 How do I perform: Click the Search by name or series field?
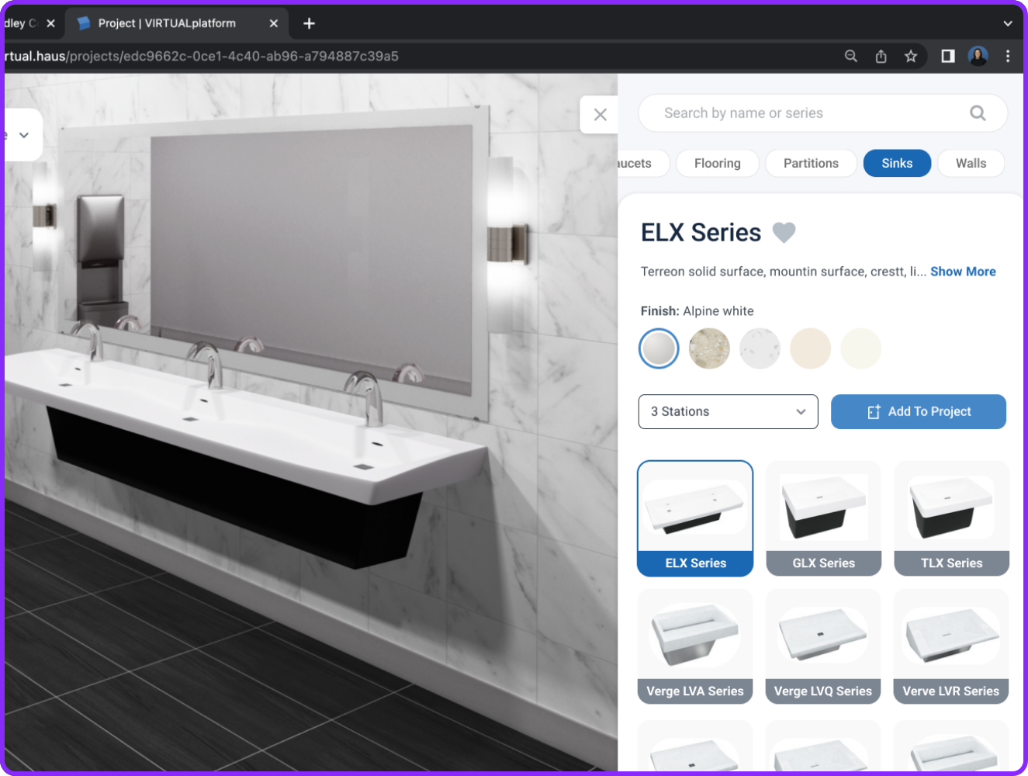pos(822,113)
